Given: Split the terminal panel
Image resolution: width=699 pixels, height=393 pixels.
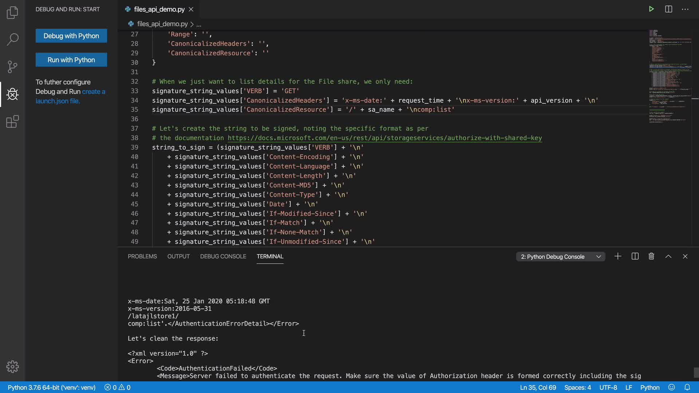Looking at the screenshot, I should 635,257.
